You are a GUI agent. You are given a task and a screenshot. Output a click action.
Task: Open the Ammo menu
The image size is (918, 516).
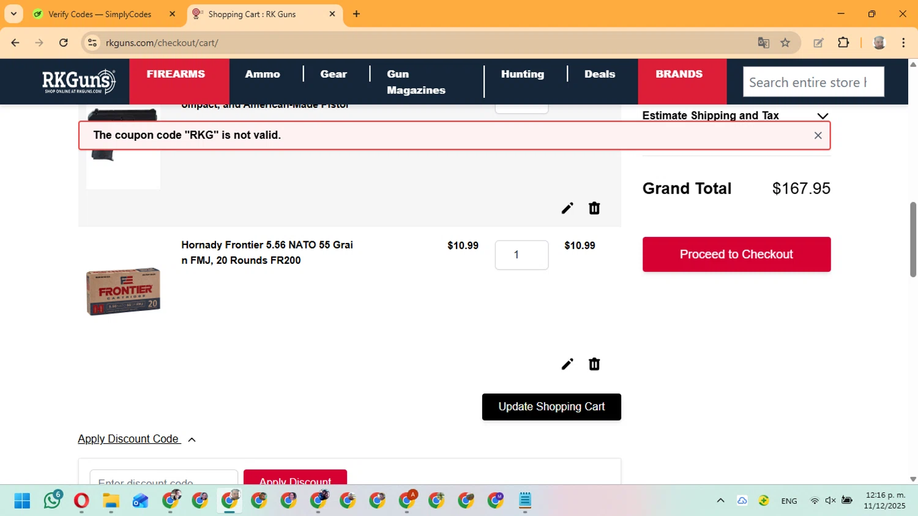click(263, 74)
